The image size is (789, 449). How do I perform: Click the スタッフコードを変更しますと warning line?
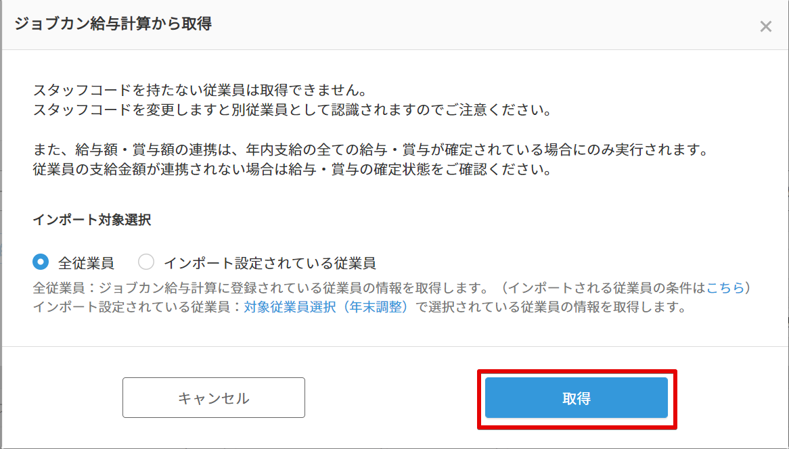point(292,109)
